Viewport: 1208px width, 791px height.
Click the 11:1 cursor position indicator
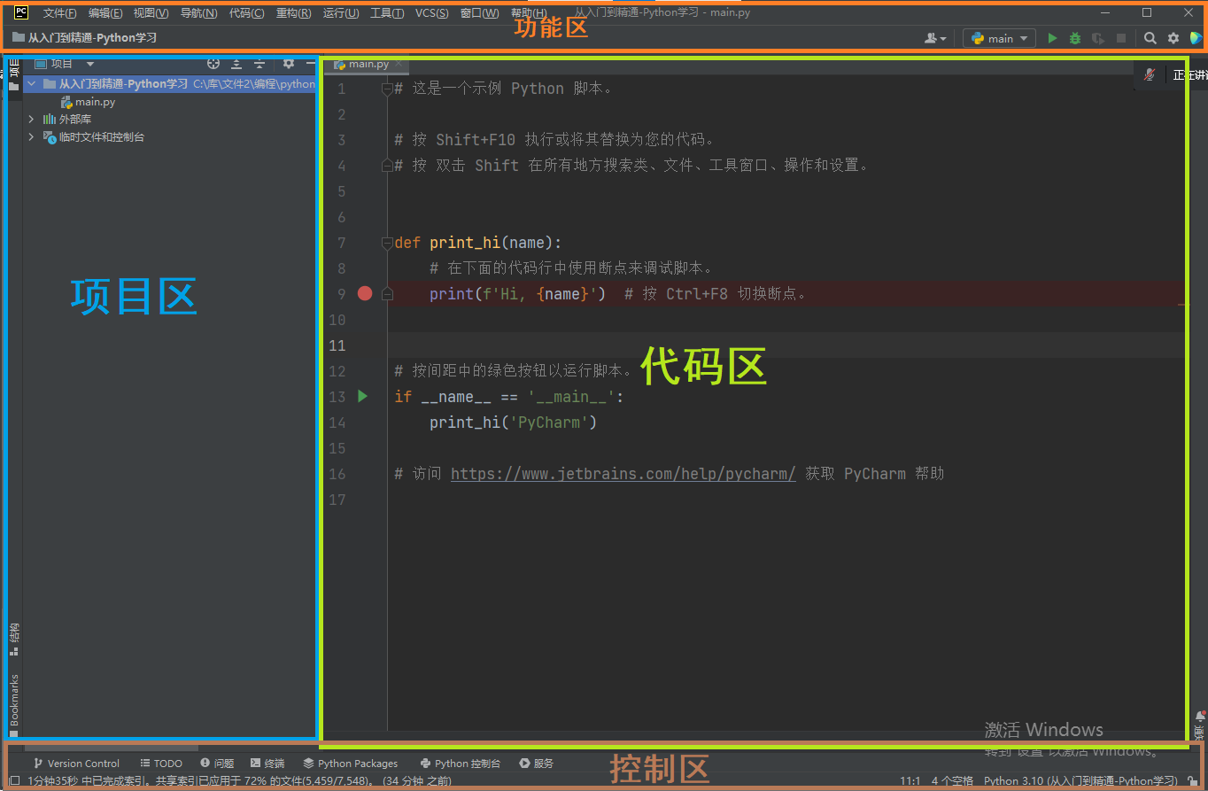pos(910,780)
